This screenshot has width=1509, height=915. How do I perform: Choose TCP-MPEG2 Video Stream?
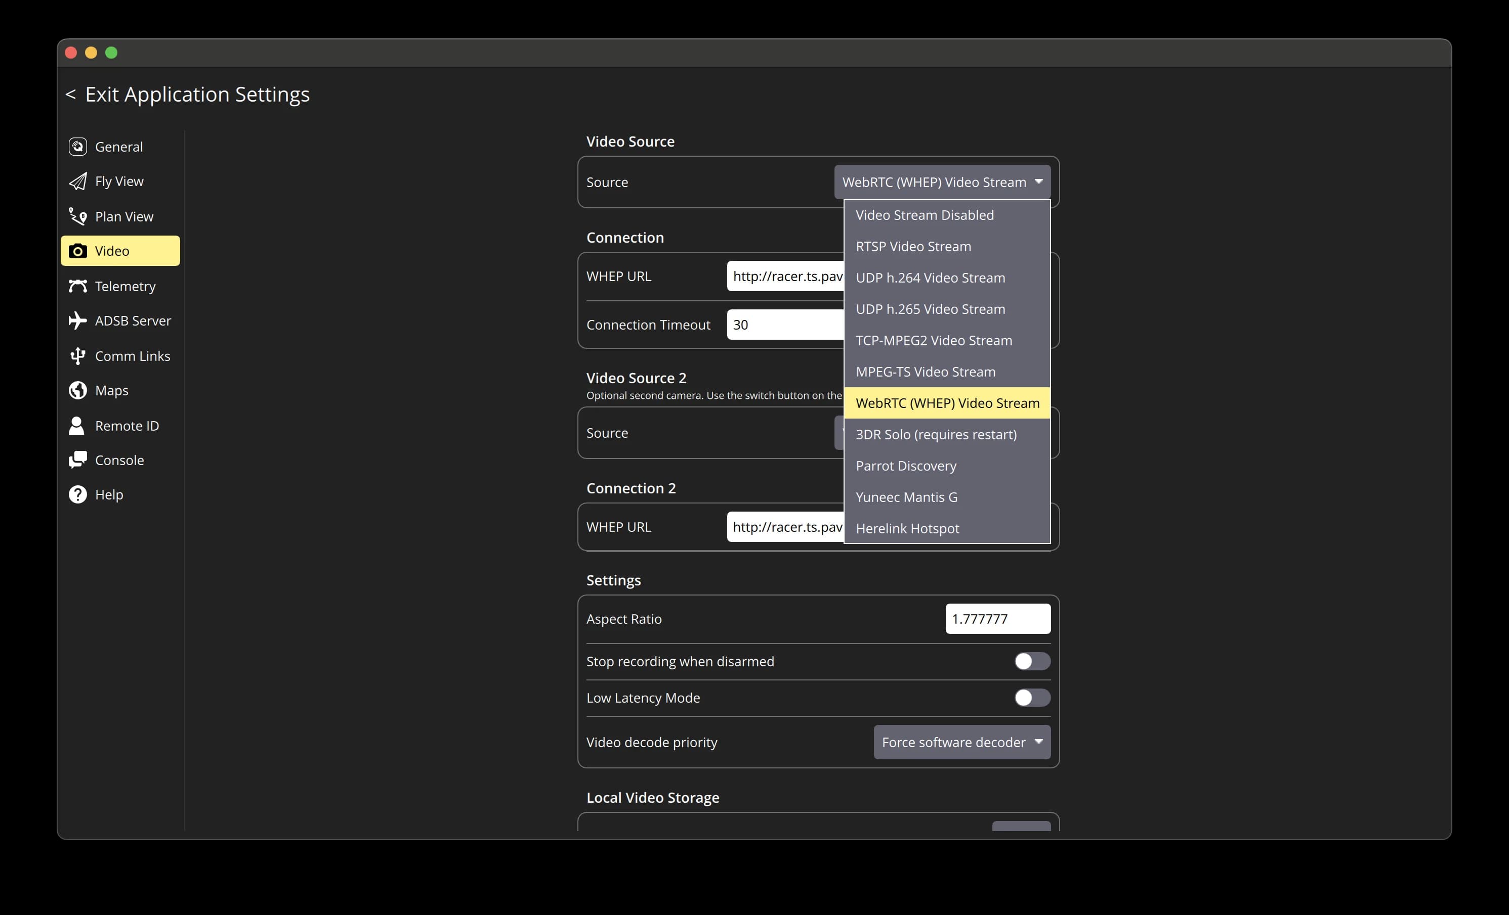(x=947, y=341)
